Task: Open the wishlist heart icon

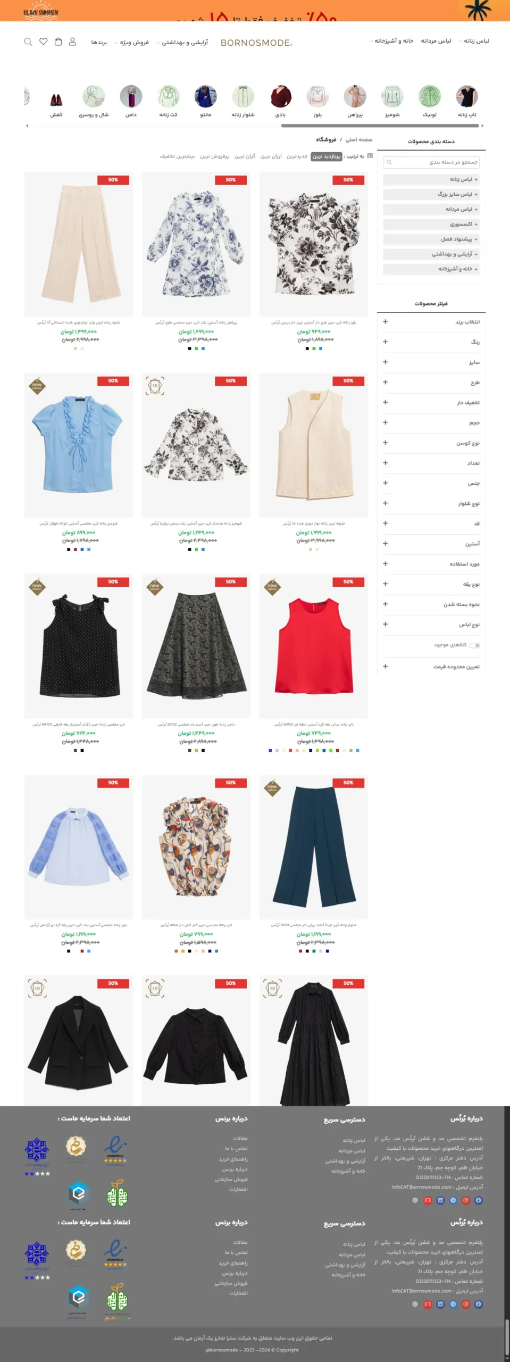Action: tap(44, 41)
